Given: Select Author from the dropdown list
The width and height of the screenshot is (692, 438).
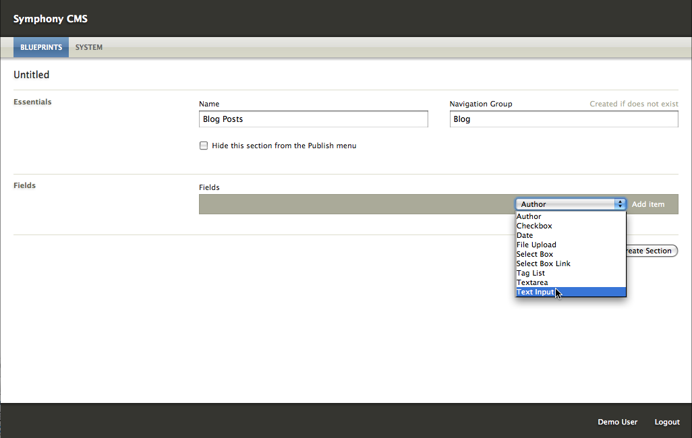Looking at the screenshot, I should point(529,216).
